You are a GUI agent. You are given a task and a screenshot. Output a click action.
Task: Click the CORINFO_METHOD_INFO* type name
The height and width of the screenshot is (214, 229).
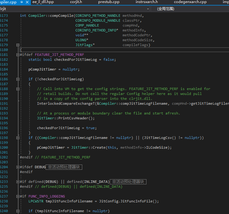[97, 30]
